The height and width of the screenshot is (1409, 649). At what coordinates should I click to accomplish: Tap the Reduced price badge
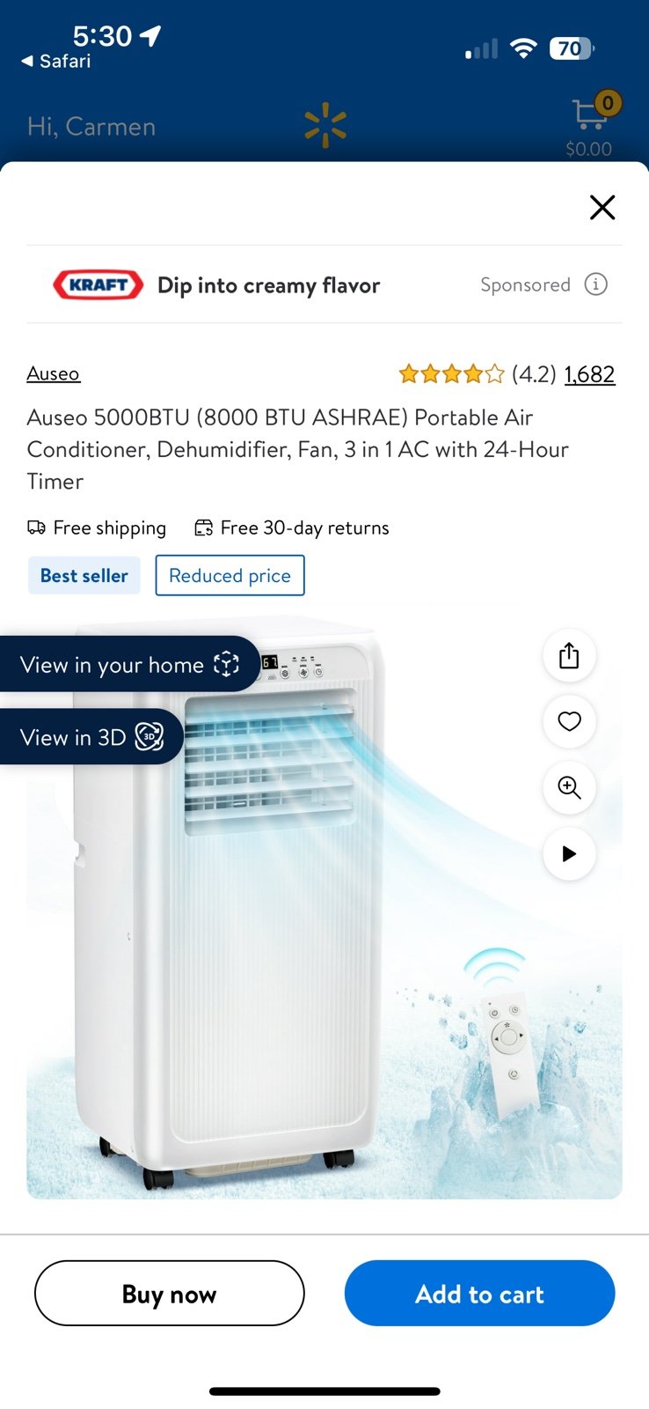230,575
